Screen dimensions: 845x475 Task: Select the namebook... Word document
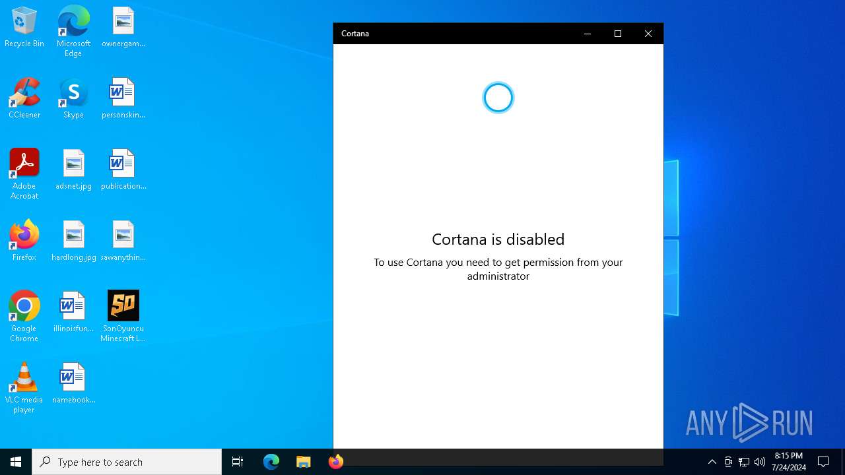pyautogui.click(x=73, y=384)
